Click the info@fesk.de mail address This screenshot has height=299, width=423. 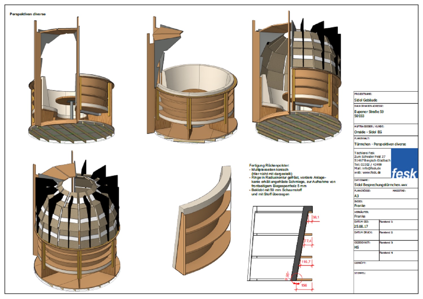coord(371,168)
